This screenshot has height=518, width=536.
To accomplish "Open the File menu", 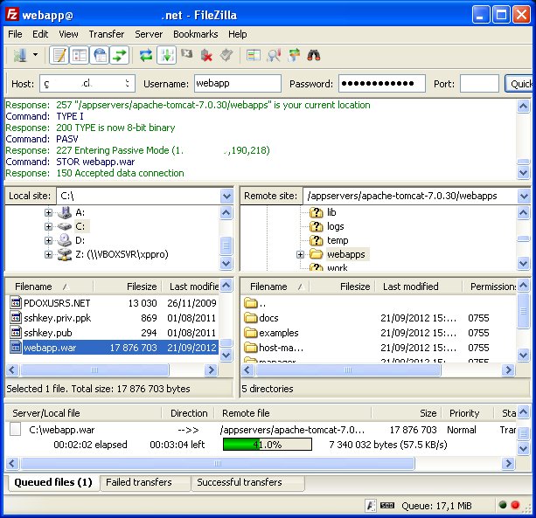I will pos(15,34).
